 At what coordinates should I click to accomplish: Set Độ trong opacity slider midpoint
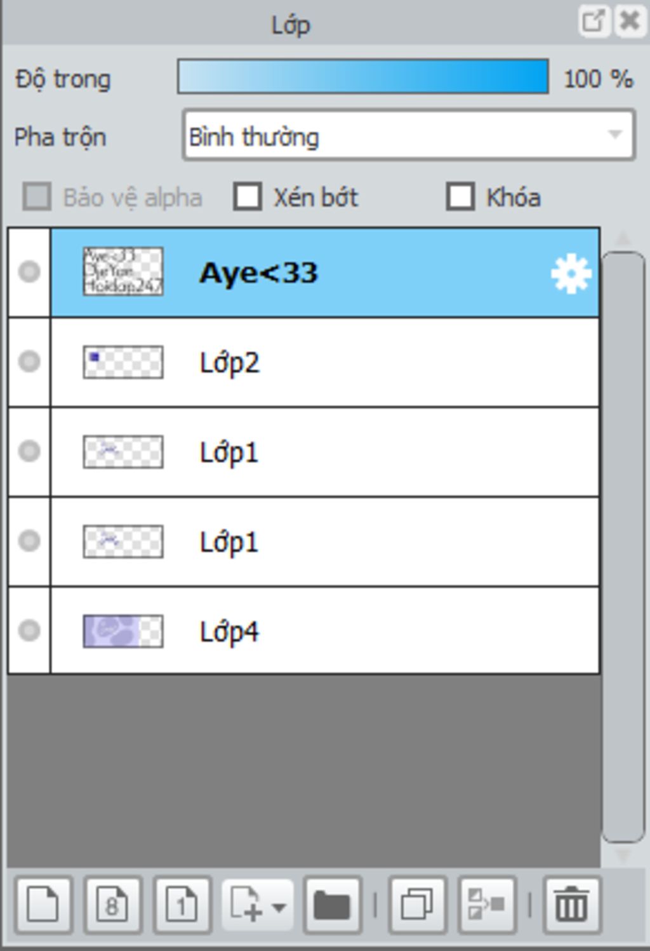tap(362, 76)
